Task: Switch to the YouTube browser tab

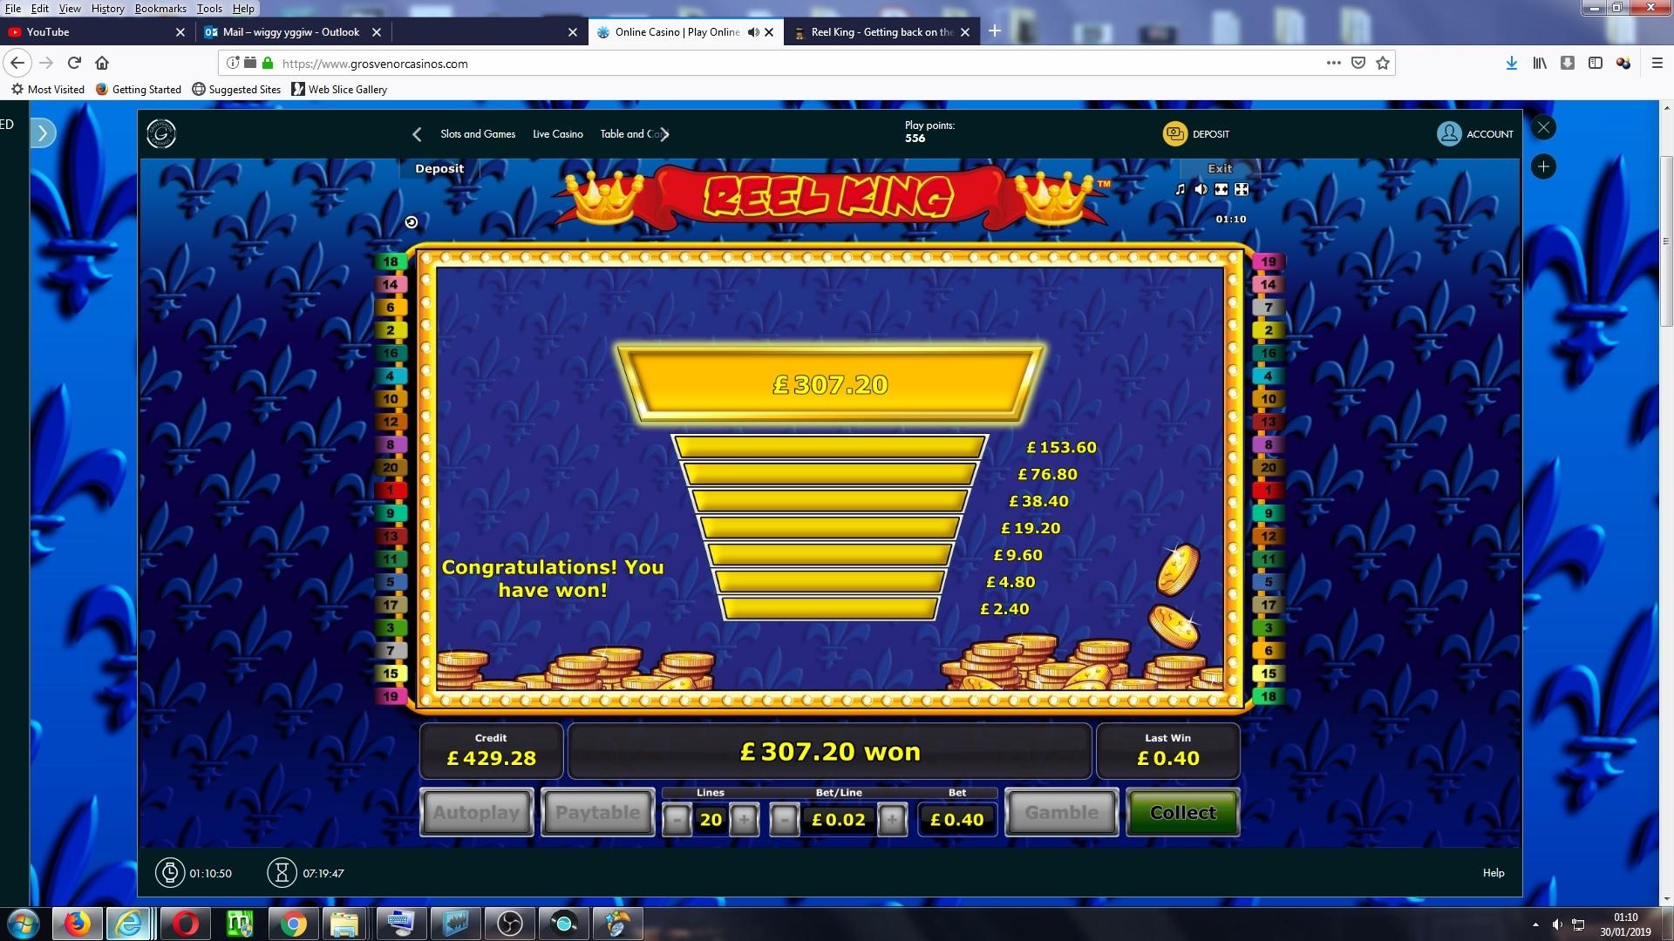Action: point(96,32)
